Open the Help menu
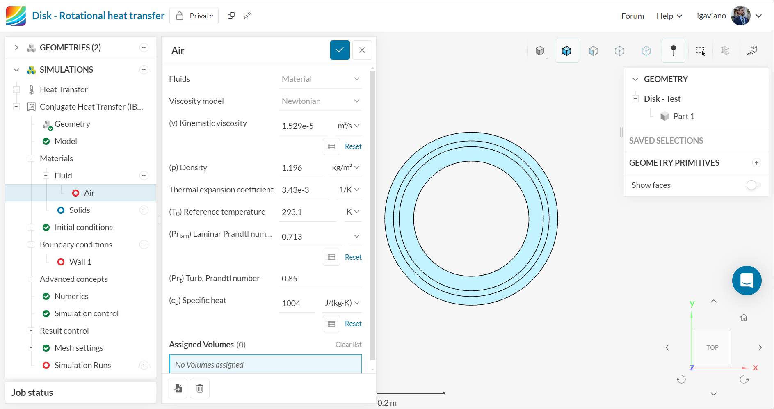The width and height of the screenshot is (774, 409). tap(669, 16)
